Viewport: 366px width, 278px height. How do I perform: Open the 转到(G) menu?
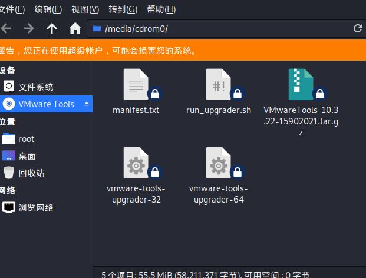(123, 9)
